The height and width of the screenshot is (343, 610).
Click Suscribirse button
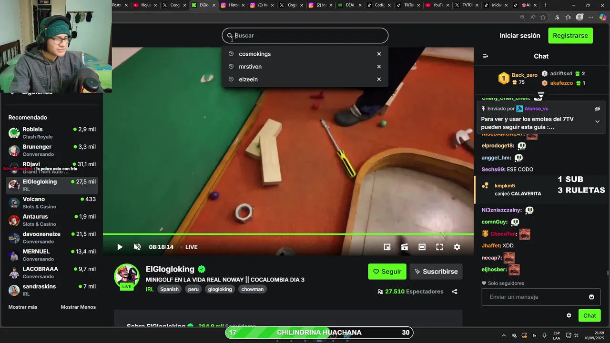(436, 272)
